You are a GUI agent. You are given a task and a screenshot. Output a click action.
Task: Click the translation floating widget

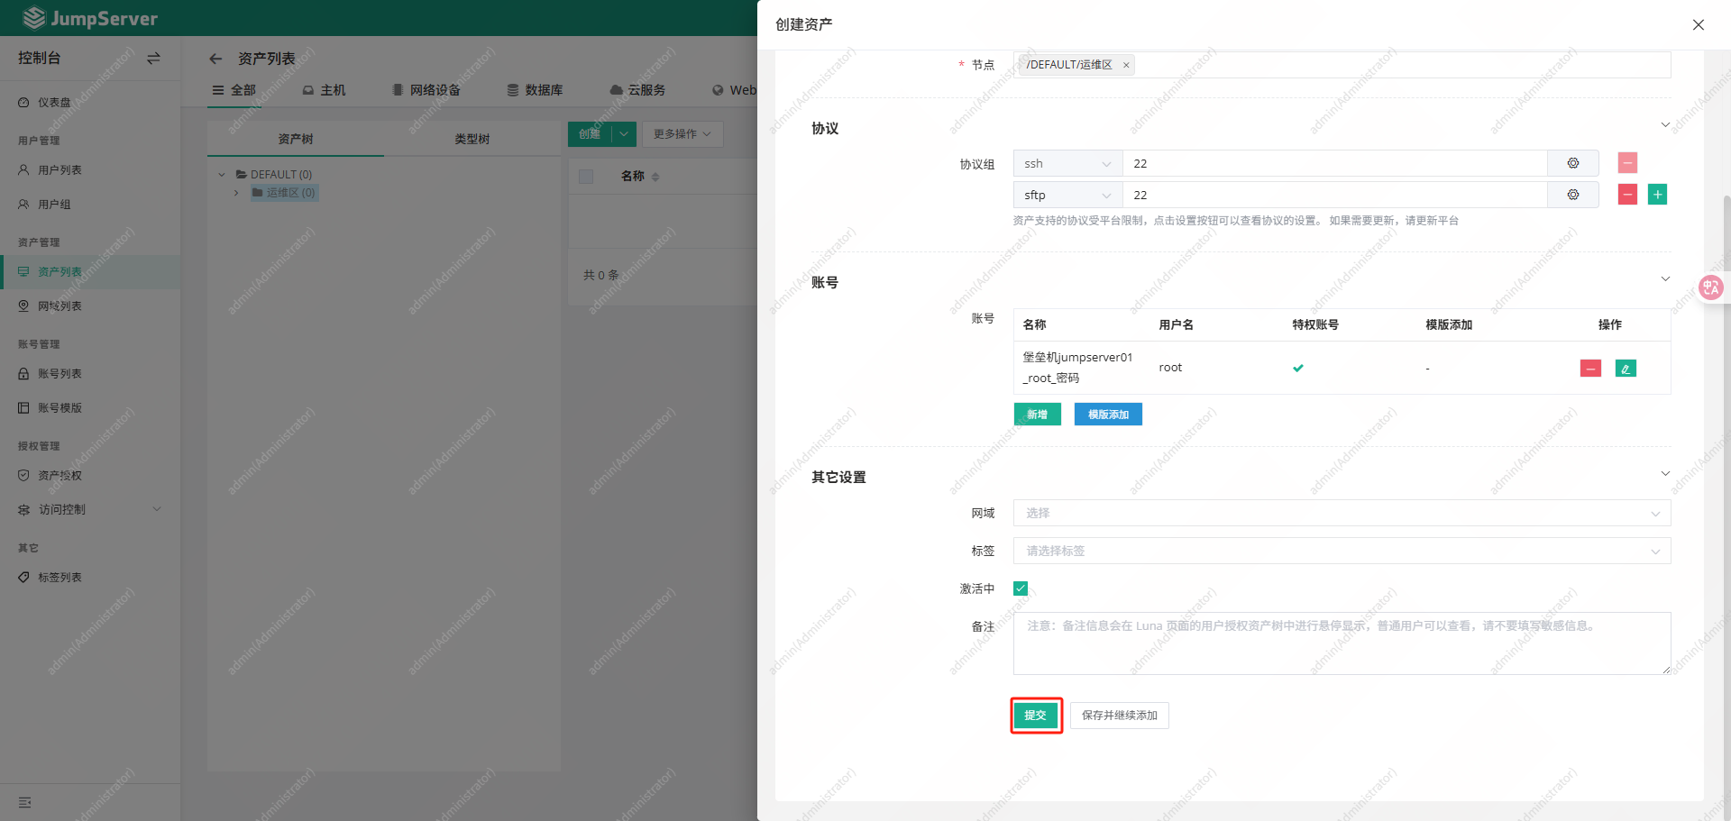(x=1710, y=287)
